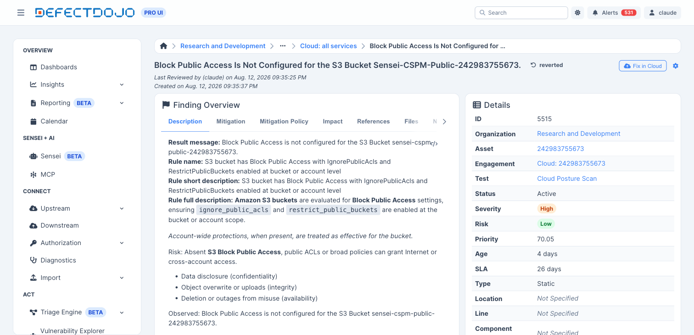The width and height of the screenshot is (694, 335).
Task: Expand the Authorization chevron
Action: pos(122,243)
